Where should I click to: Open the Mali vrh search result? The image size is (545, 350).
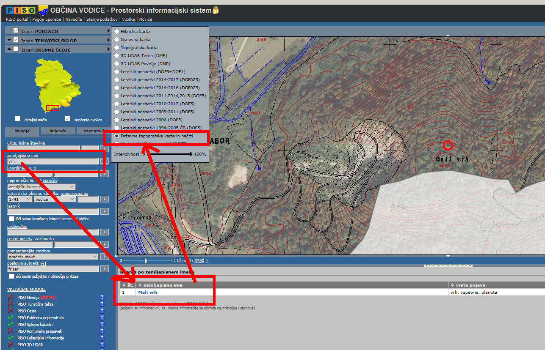pos(147,292)
